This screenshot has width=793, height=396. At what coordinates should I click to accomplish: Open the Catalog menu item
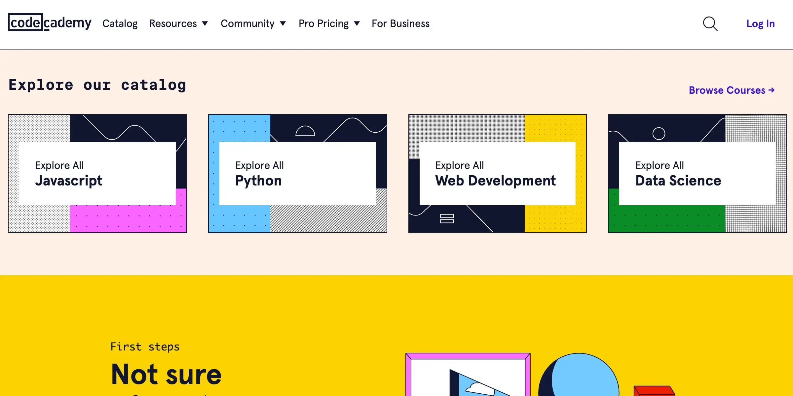click(120, 23)
